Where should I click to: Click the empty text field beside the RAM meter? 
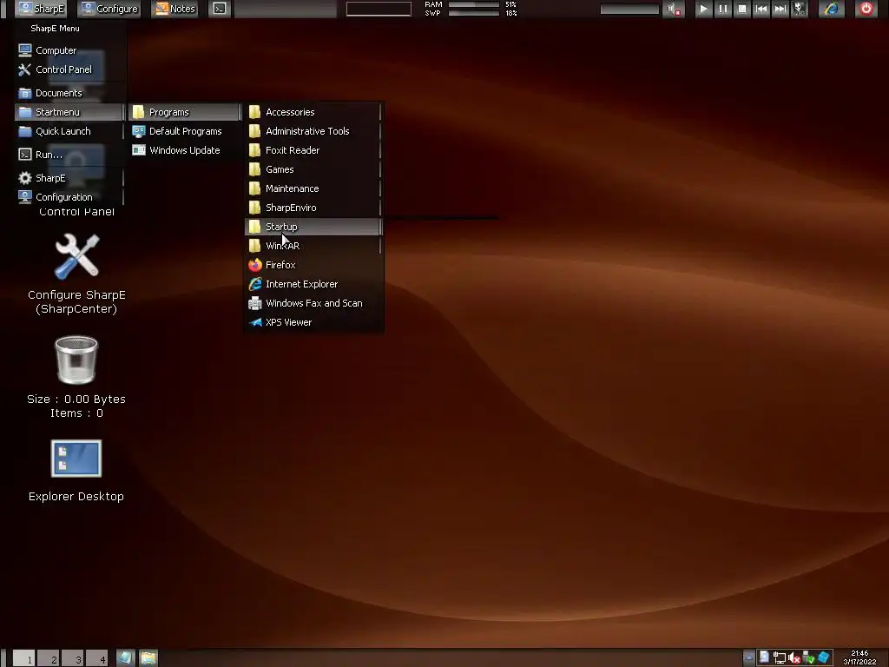coord(379,9)
